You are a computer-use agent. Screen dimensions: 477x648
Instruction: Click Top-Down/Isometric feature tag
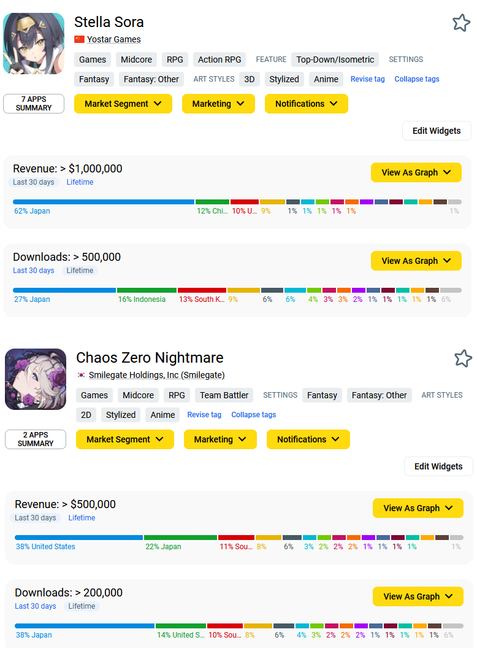[335, 60]
